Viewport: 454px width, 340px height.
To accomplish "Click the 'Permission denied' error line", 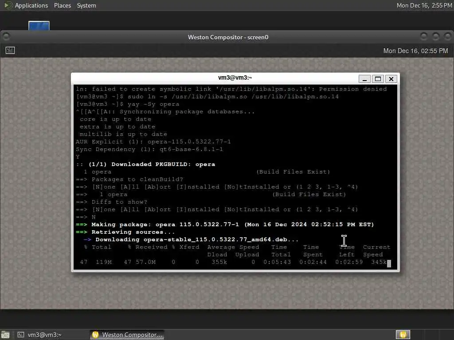I will click(231, 89).
